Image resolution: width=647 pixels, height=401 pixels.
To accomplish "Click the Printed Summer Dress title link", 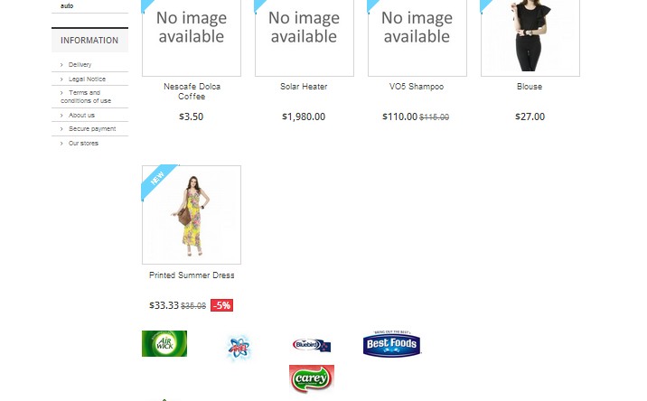I will pos(192,275).
